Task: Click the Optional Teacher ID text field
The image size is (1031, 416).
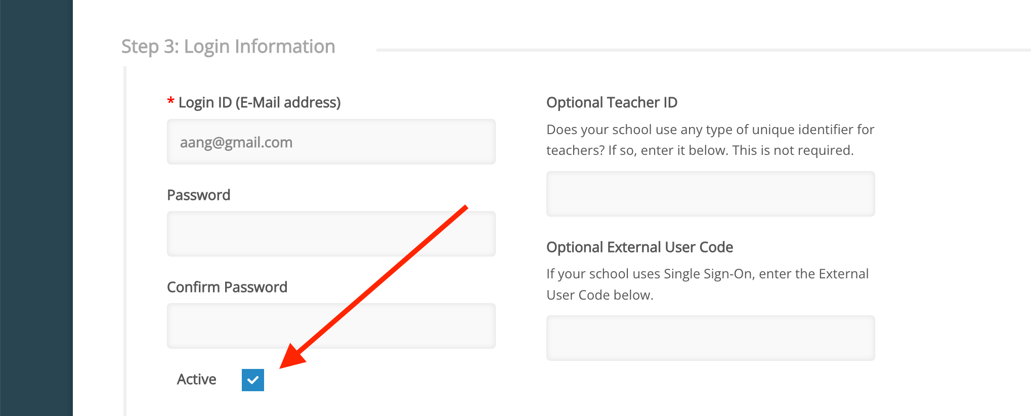Action: 710,194
